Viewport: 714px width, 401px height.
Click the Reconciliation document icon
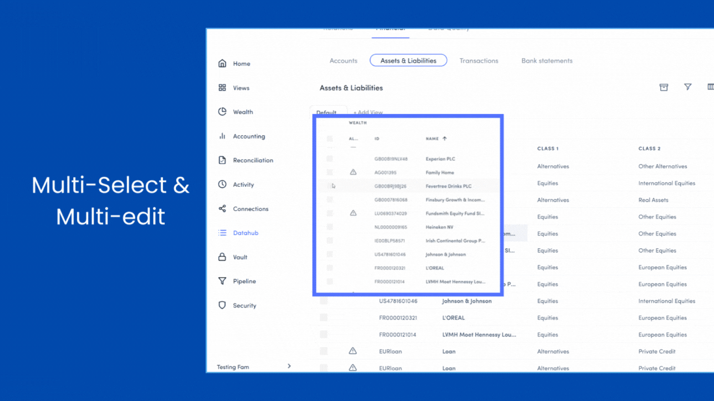click(223, 160)
